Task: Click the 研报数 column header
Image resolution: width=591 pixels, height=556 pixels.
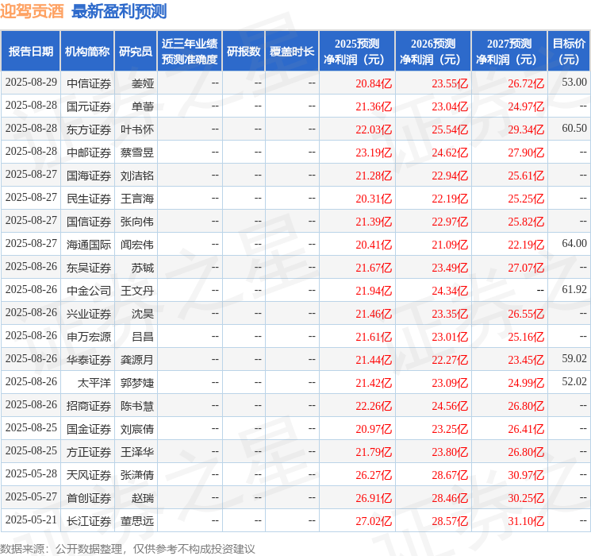Action: (243, 52)
